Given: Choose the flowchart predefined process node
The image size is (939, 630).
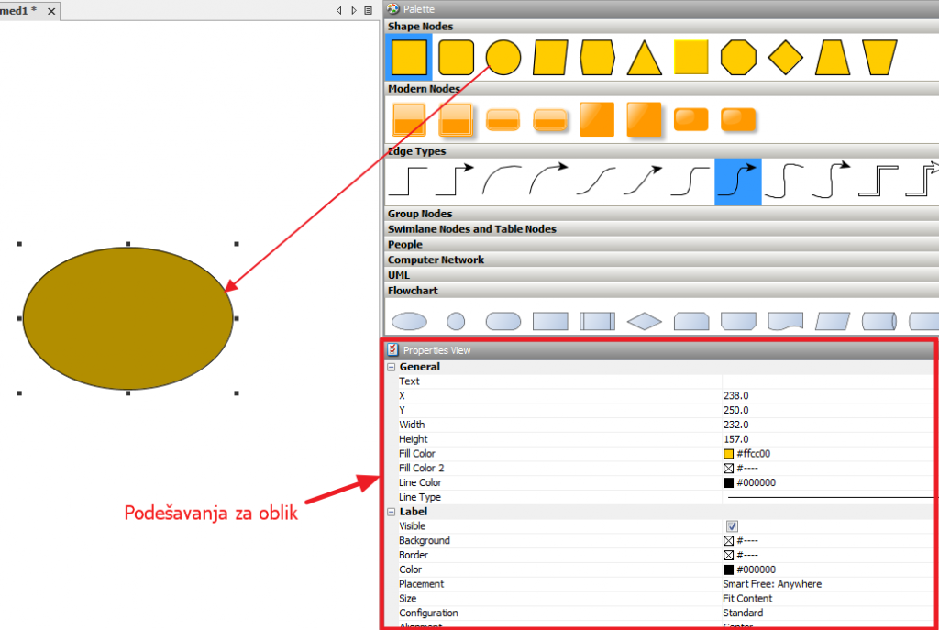Looking at the screenshot, I should 597,322.
